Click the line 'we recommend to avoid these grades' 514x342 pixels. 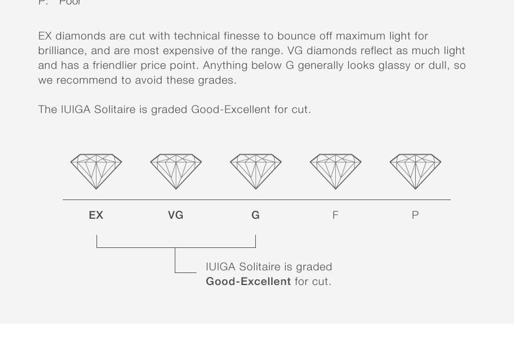click(x=137, y=80)
